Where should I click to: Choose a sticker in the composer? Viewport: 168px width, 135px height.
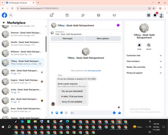tap(61, 113)
